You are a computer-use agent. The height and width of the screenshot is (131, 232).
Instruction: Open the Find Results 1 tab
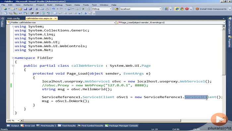coord(46,126)
